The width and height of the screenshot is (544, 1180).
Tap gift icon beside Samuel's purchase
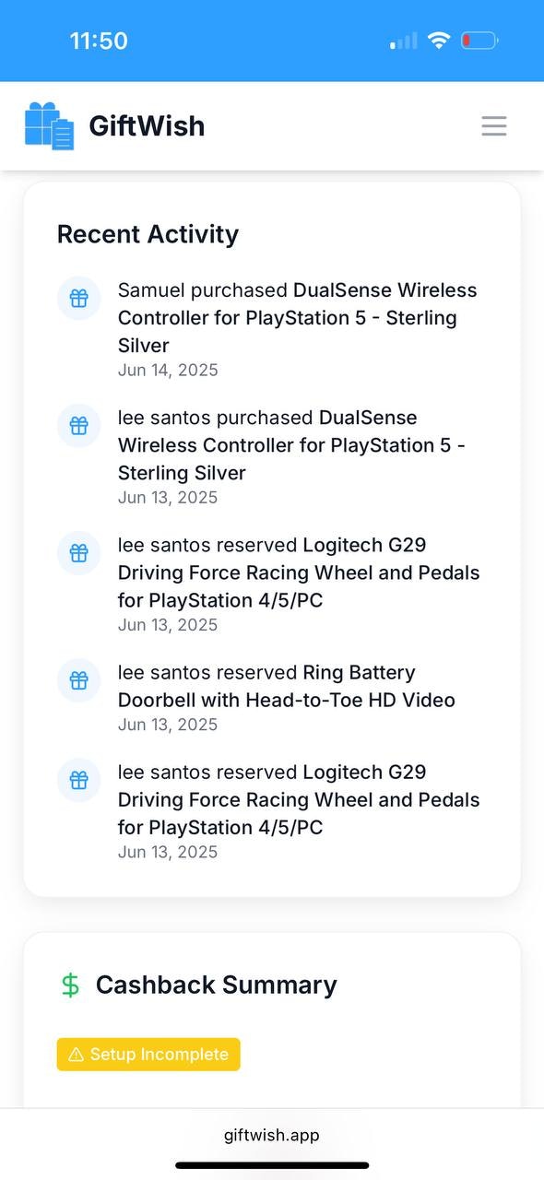(79, 299)
